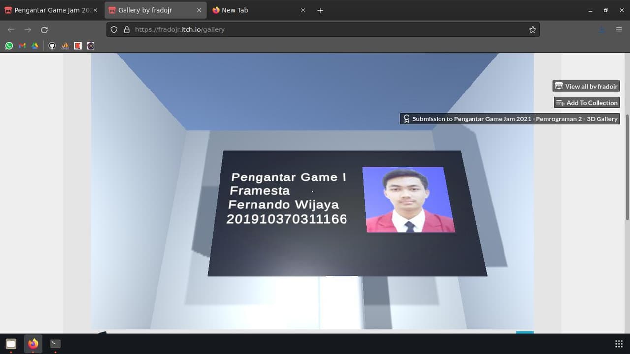Show site security lock information
630x354 pixels.
point(126,29)
